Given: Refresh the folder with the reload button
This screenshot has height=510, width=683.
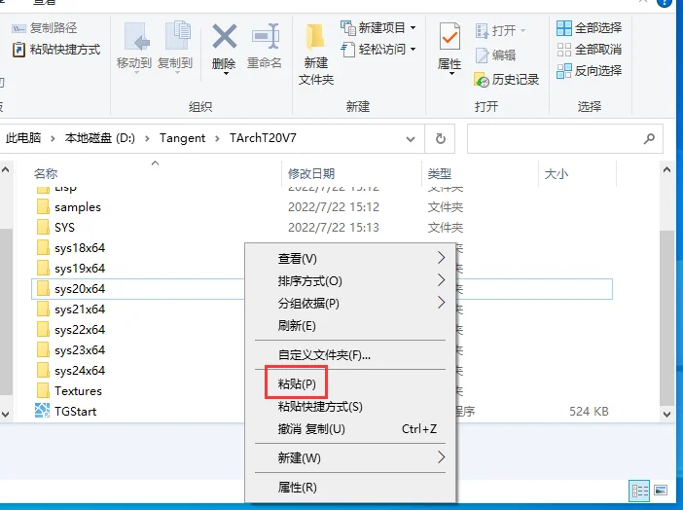Looking at the screenshot, I should 441,138.
